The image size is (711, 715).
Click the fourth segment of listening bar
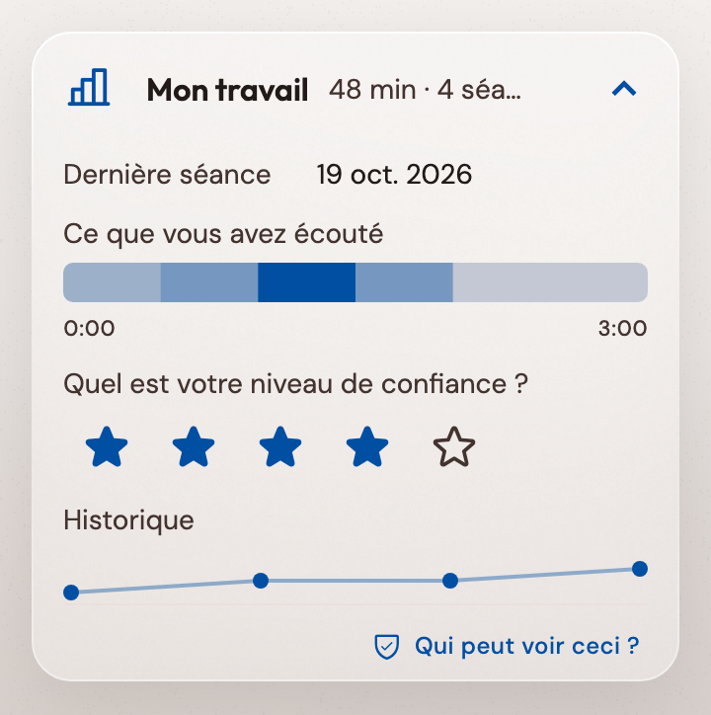[404, 282]
